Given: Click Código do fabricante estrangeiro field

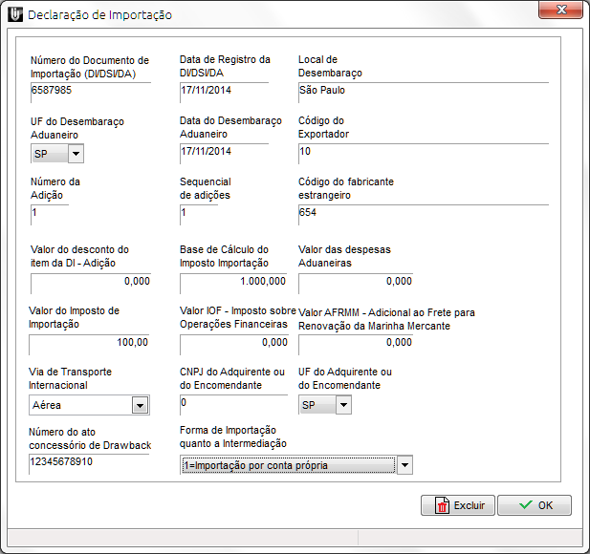Looking at the screenshot, I should coord(422,212).
